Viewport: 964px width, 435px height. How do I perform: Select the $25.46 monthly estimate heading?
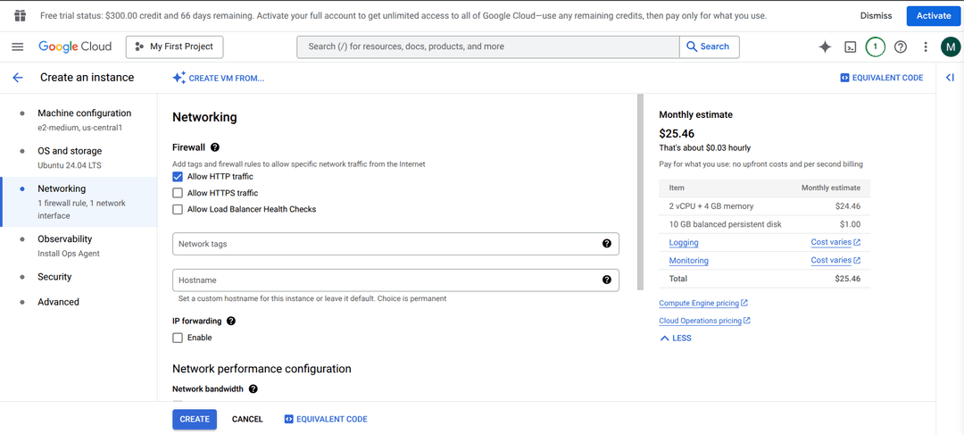677,133
